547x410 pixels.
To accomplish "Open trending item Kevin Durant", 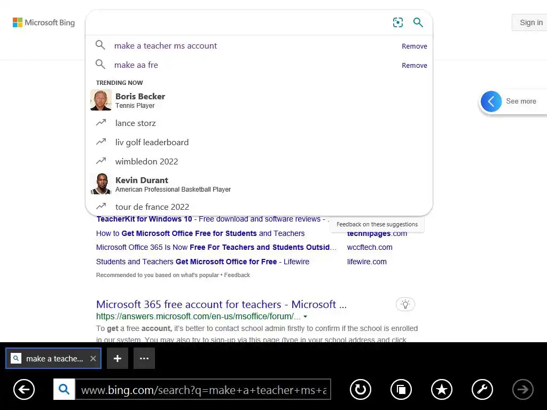I will point(259,184).
